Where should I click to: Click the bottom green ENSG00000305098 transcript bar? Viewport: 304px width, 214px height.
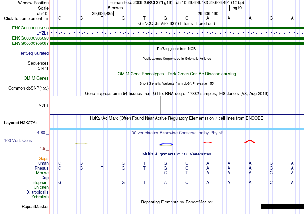click(x=177, y=43)
